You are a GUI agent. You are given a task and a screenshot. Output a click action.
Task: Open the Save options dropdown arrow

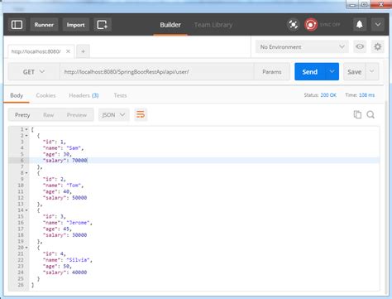tap(371, 72)
